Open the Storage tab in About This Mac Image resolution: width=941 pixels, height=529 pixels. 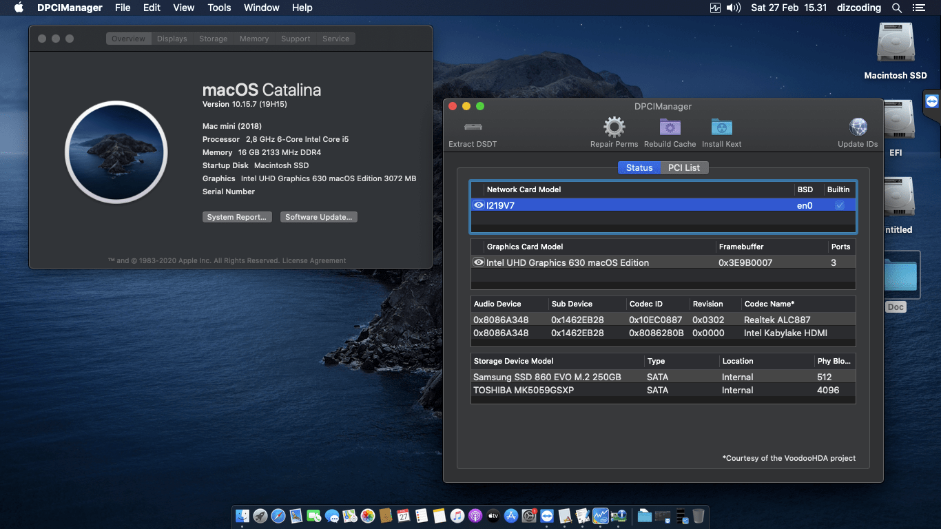point(214,39)
